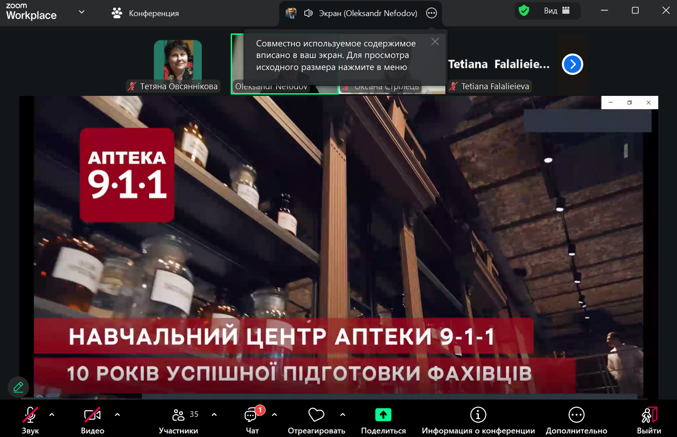Select the Конференция tab

[x=145, y=13]
